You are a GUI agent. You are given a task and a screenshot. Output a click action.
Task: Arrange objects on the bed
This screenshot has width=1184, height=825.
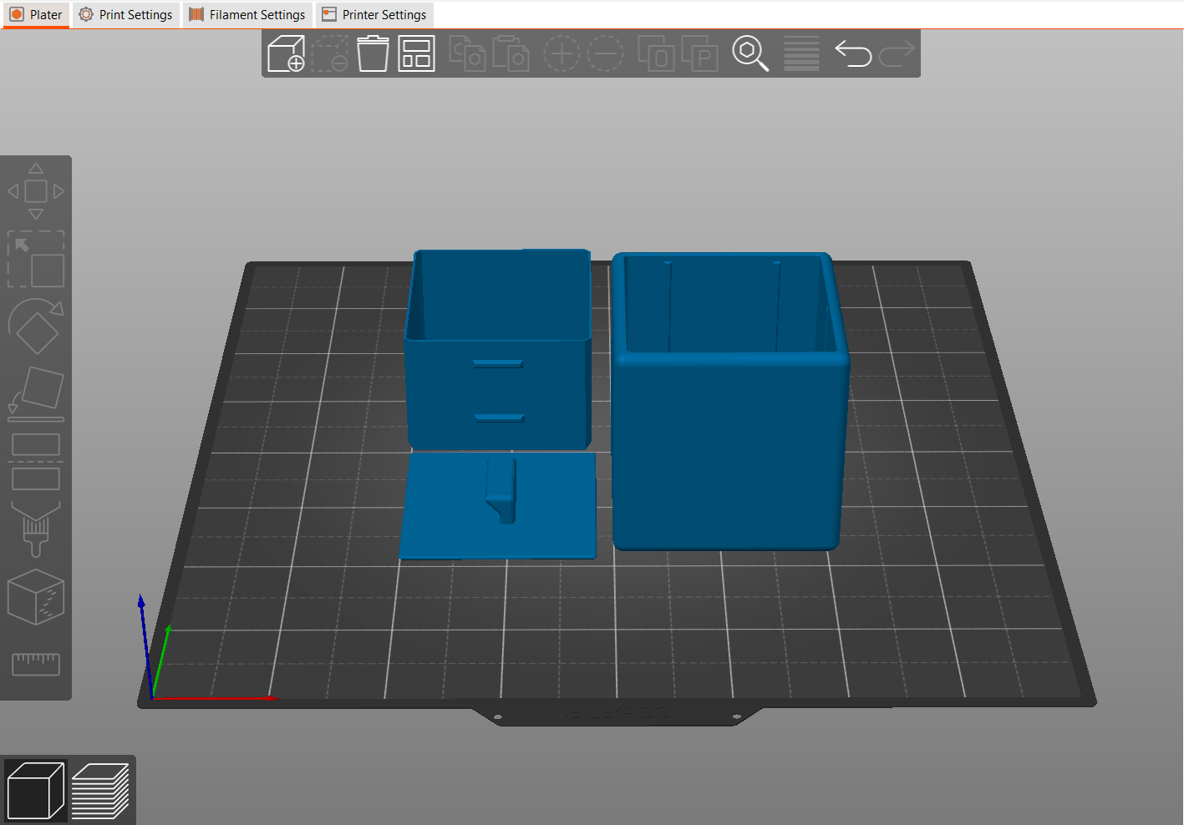coord(416,53)
